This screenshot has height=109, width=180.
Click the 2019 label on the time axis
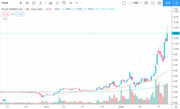(46, 107)
